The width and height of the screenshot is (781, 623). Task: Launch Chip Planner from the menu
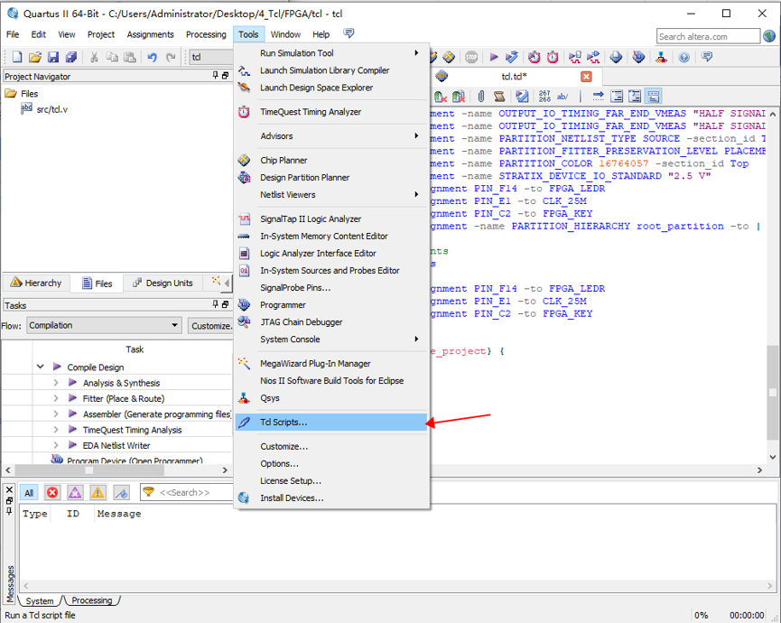pos(284,161)
